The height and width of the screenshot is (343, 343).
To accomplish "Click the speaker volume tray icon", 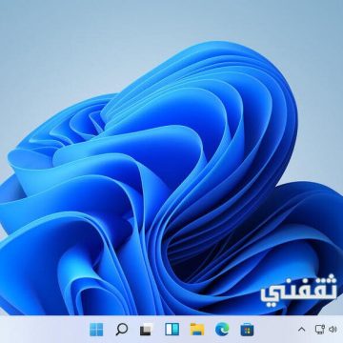I will pyautogui.click(x=333, y=330).
